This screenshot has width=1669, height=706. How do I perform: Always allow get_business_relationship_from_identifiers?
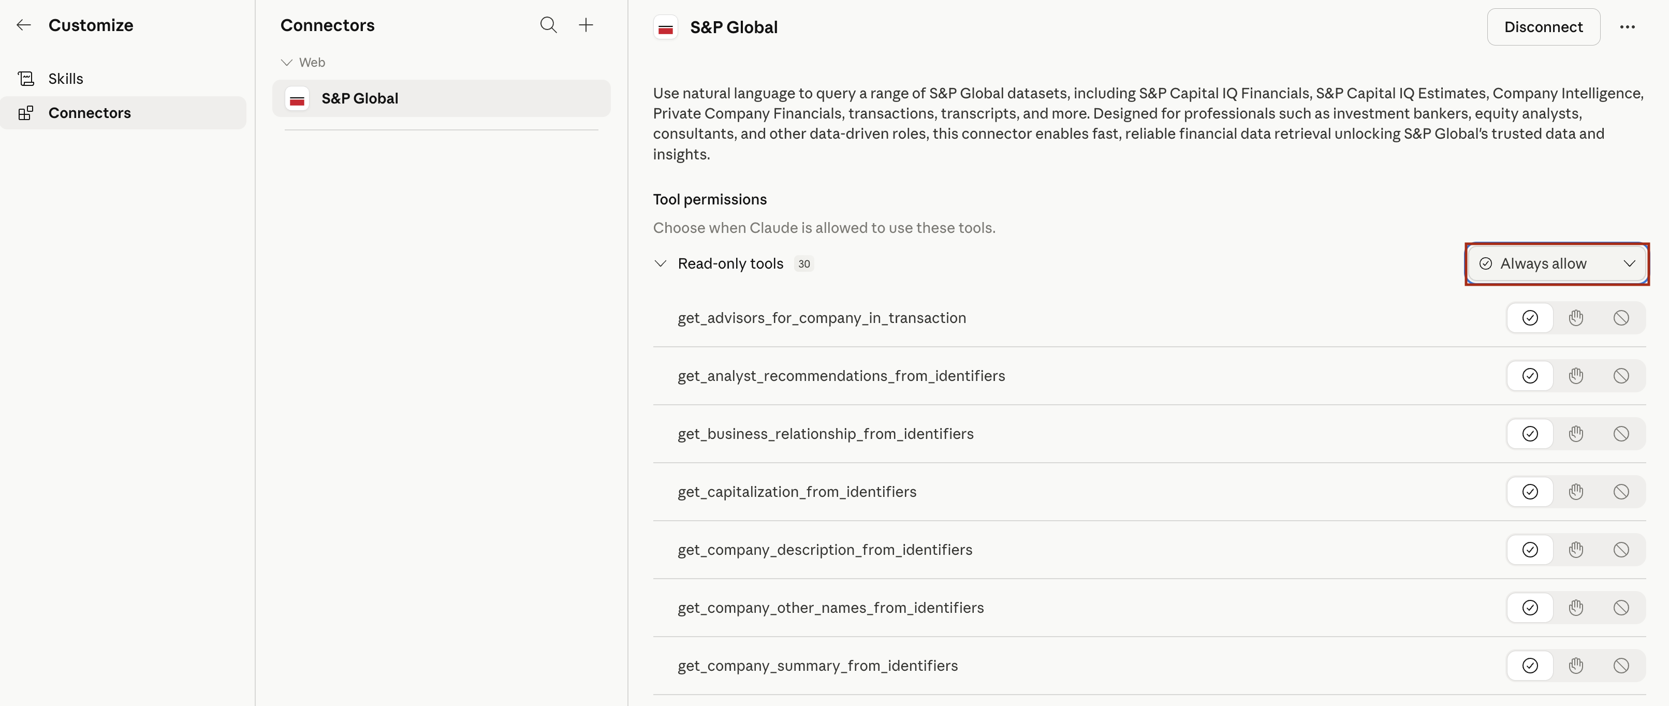(1530, 434)
